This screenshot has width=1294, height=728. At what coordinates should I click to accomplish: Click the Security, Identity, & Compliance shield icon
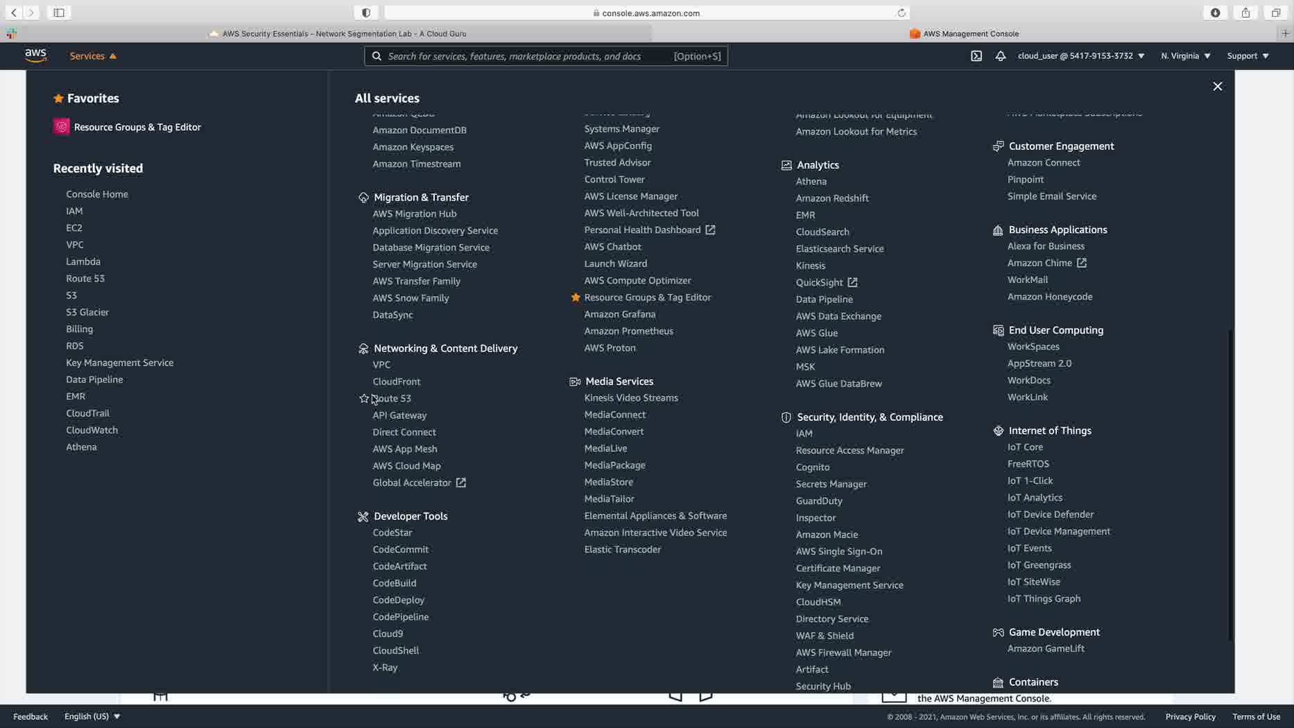point(786,417)
